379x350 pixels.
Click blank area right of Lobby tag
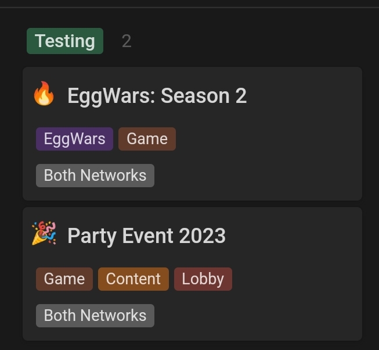tap(295, 279)
